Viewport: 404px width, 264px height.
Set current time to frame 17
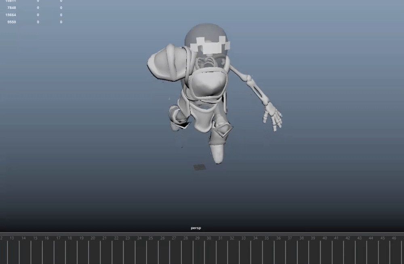pos(58,238)
